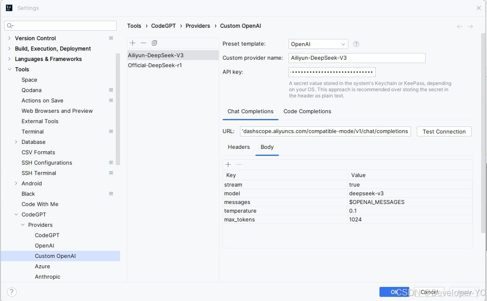This screenshot has height=301, width=487.
Task: Switch to the Code Completions tab
Action: tap(307, 112)
